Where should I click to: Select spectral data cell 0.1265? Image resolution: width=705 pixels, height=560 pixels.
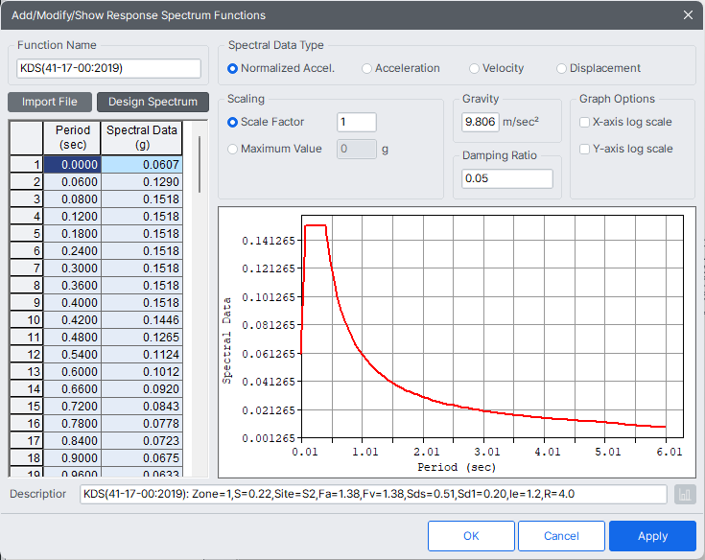(142, 338)
